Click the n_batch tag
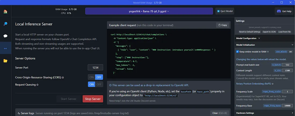 [276, 65]
